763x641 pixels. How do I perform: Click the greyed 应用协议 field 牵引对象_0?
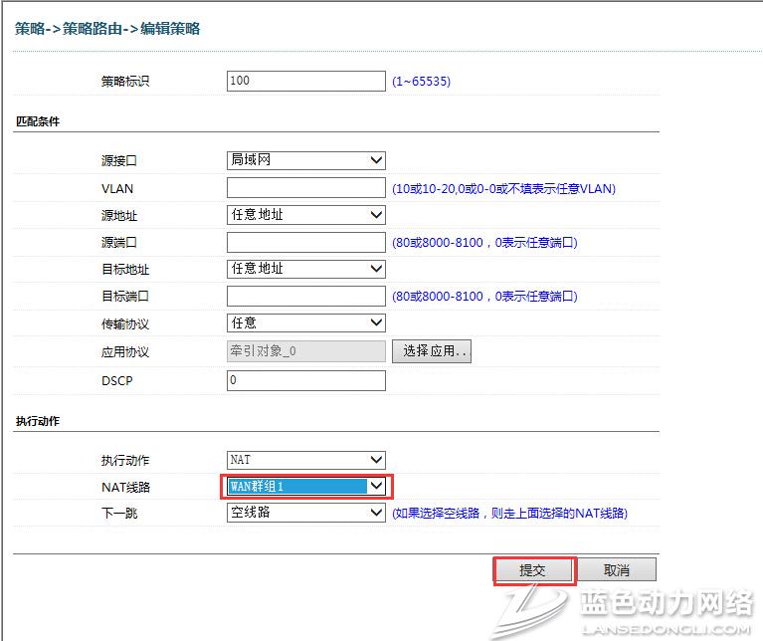click(305, 350)
